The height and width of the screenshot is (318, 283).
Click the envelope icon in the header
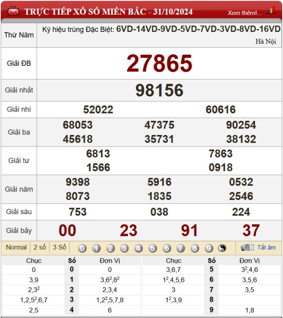(x=14, y=11)
